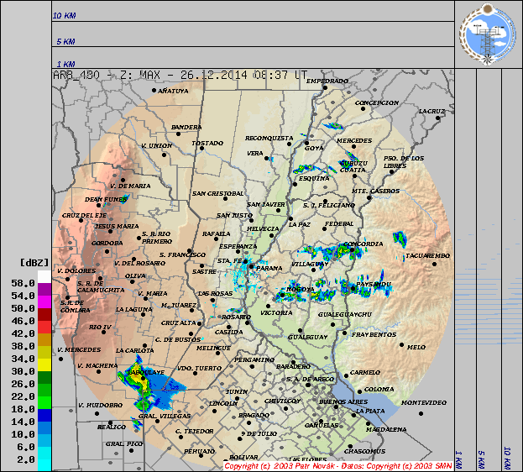The image size is (523, 472).
Task: Click the 58.0 legend value
Action: 23,283
